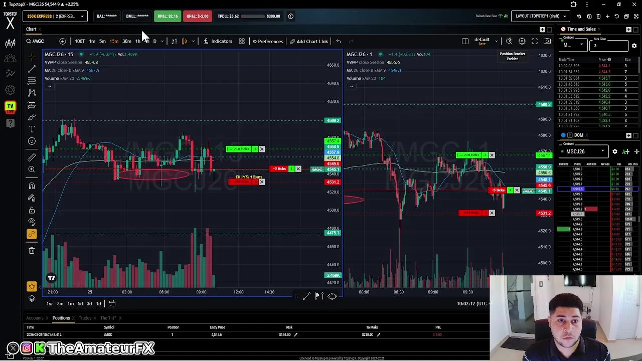This screenshot has height=361, width=642.
Task: Expand the chart style dropdown arrow
Action: pos(193,41)
